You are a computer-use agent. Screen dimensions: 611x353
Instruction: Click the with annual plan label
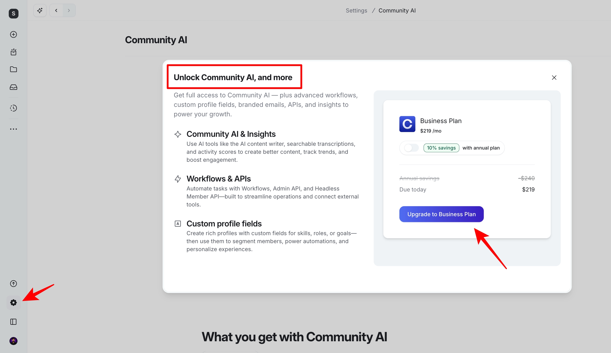click(x=481, y=148)
